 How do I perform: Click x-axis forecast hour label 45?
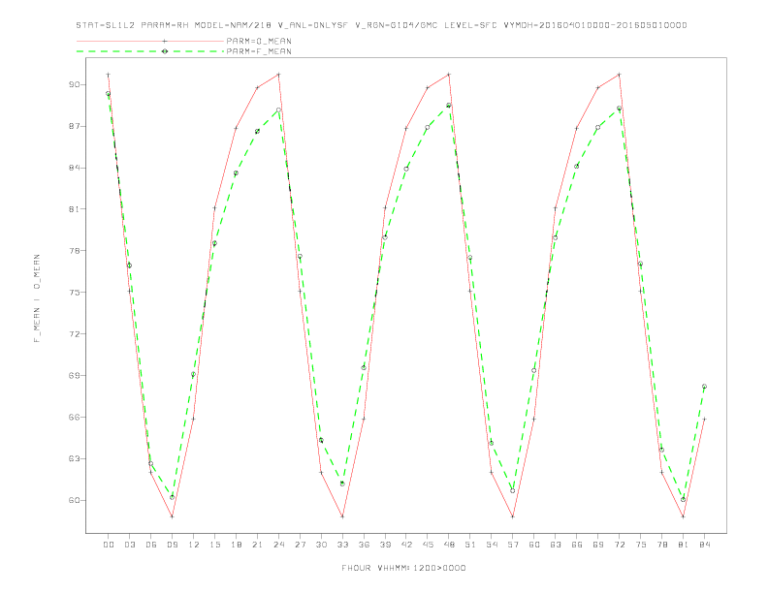coord(428,545)
